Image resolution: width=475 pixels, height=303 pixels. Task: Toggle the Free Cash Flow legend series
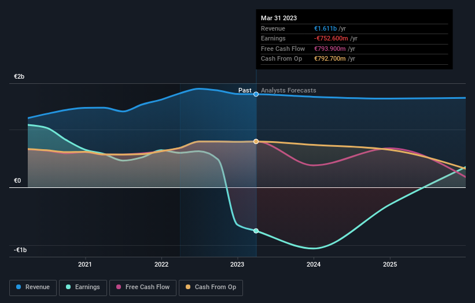(x=143, y=287)
